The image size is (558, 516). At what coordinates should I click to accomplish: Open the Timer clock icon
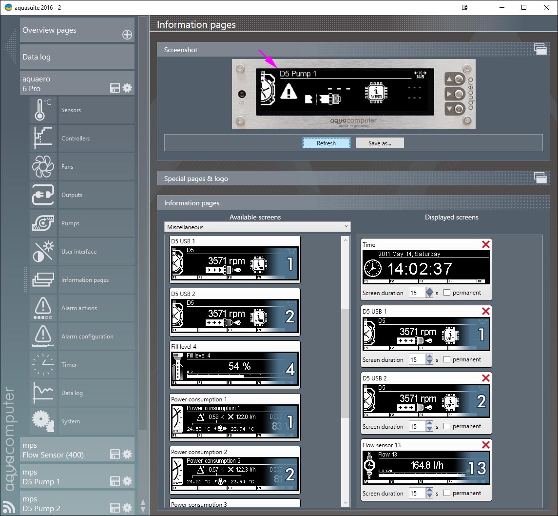pos(43,365)
